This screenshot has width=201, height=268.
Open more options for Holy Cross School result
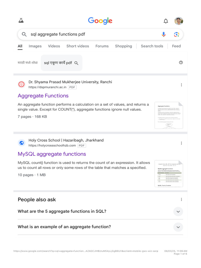pos(181,143)
